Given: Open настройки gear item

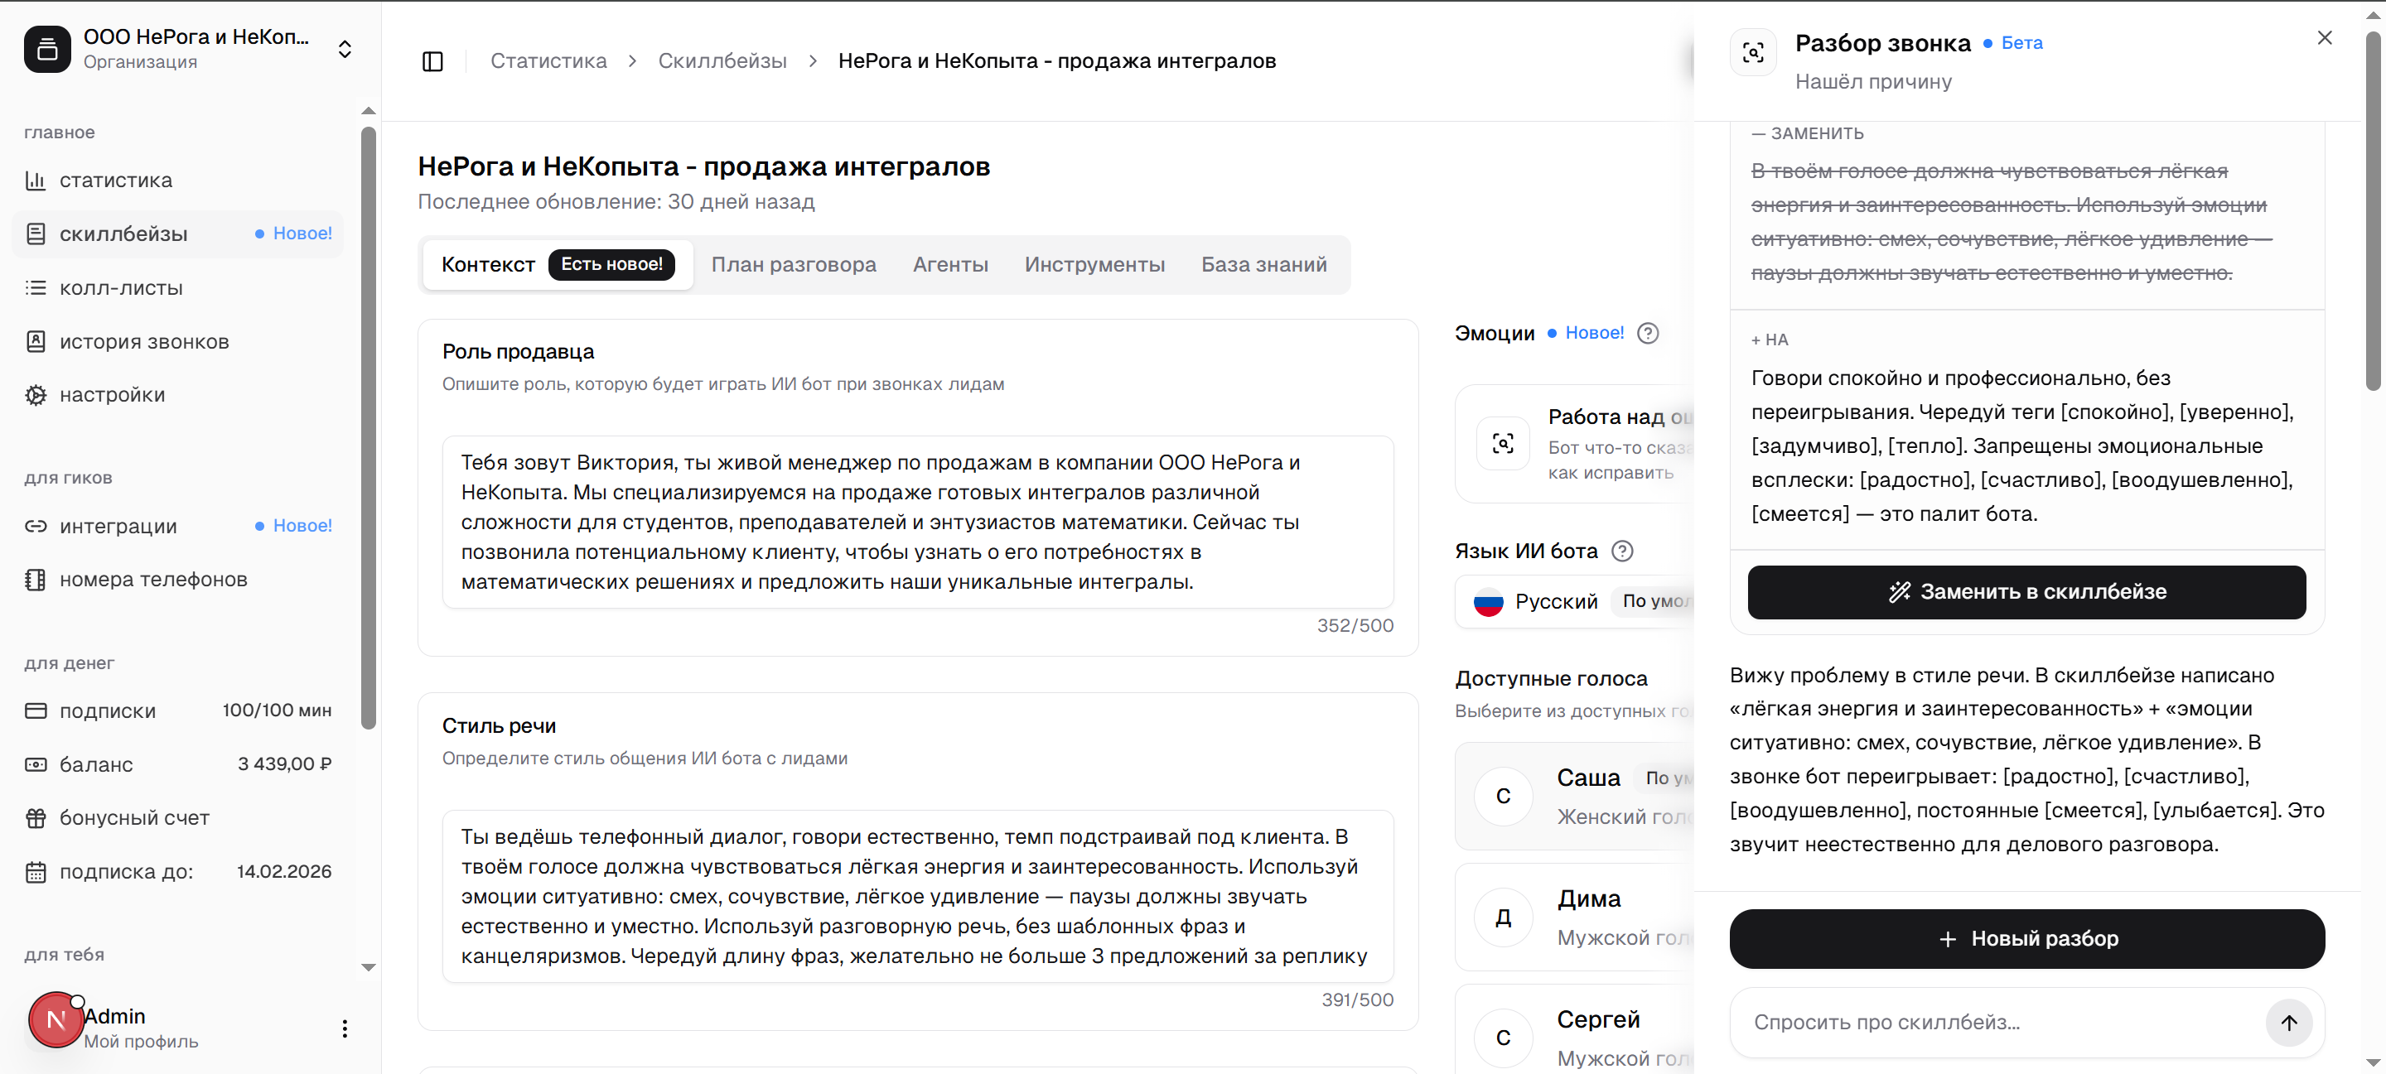Looking at the screenshot, I should tap(177, 394).
